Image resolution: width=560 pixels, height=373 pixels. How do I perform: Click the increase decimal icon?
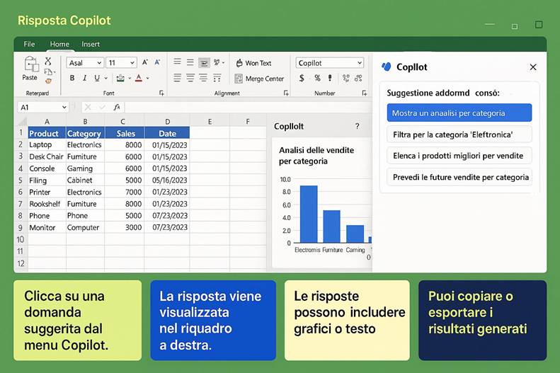(345, 78)
